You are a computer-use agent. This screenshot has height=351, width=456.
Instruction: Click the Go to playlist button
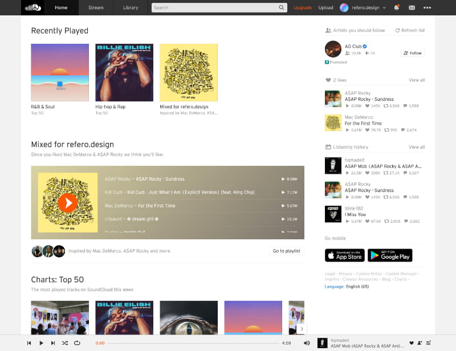point(287,251)
